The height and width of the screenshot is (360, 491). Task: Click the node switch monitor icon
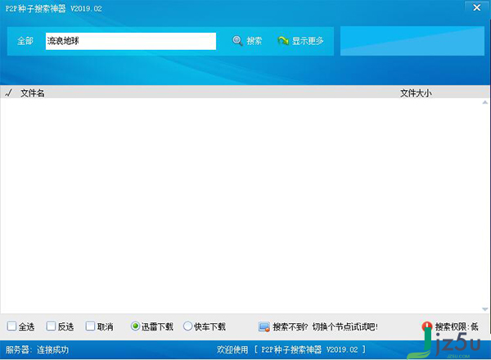[x=264, y=326]
